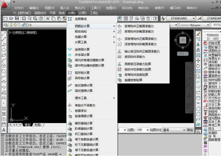Click the WCS coordinate system badge
This screenshot has width=221, height=156.
[x=183, y=54]
